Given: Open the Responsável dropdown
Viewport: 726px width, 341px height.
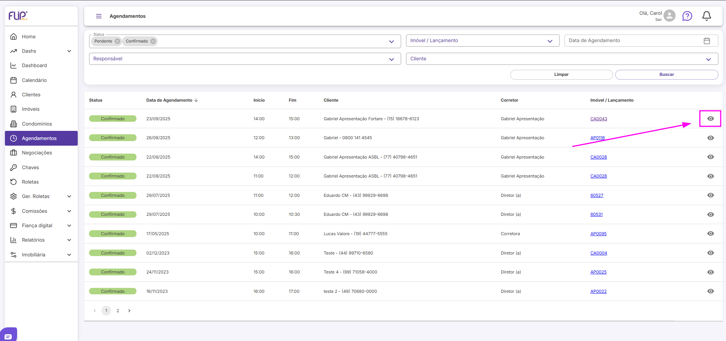Looking at the screenshot, I should click(x=245, y=59).
